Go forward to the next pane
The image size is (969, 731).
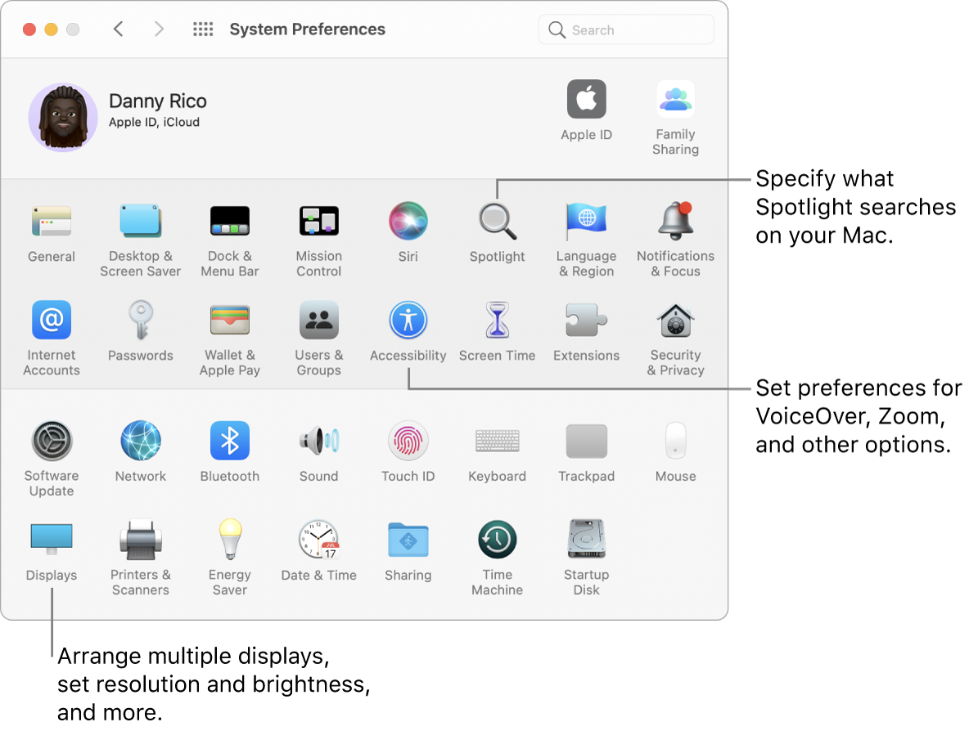[159, 29]
